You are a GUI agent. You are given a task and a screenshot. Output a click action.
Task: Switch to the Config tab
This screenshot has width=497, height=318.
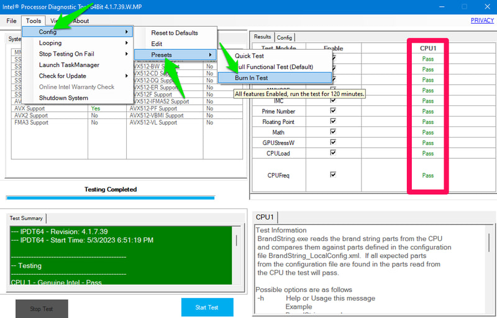285,37
